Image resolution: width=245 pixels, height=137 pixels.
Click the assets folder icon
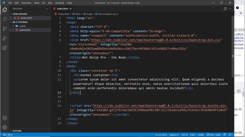(17, 26)
